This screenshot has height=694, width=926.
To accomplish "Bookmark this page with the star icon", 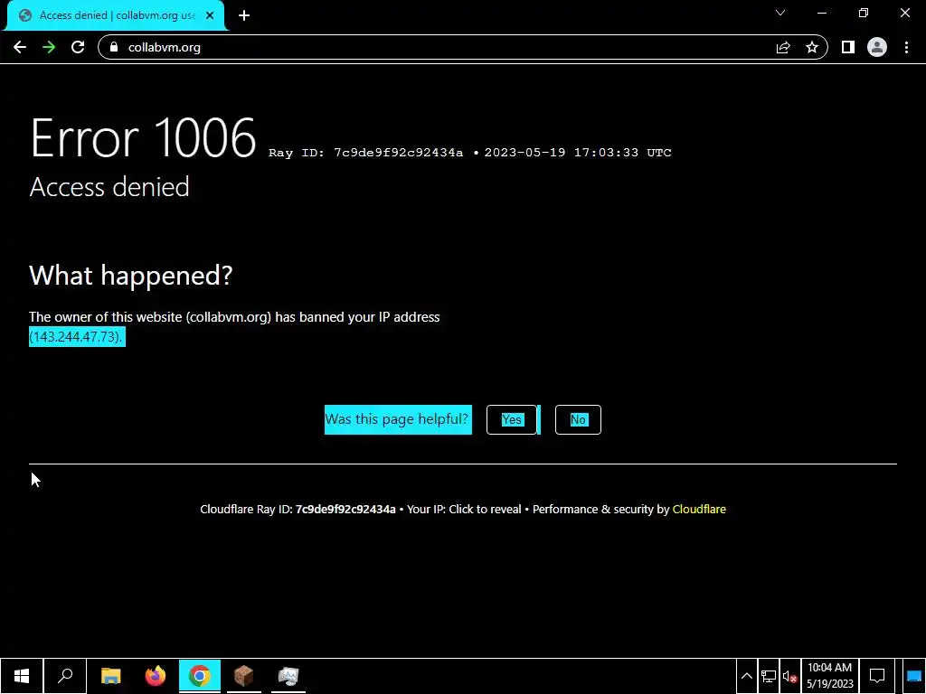I will 812,47.
